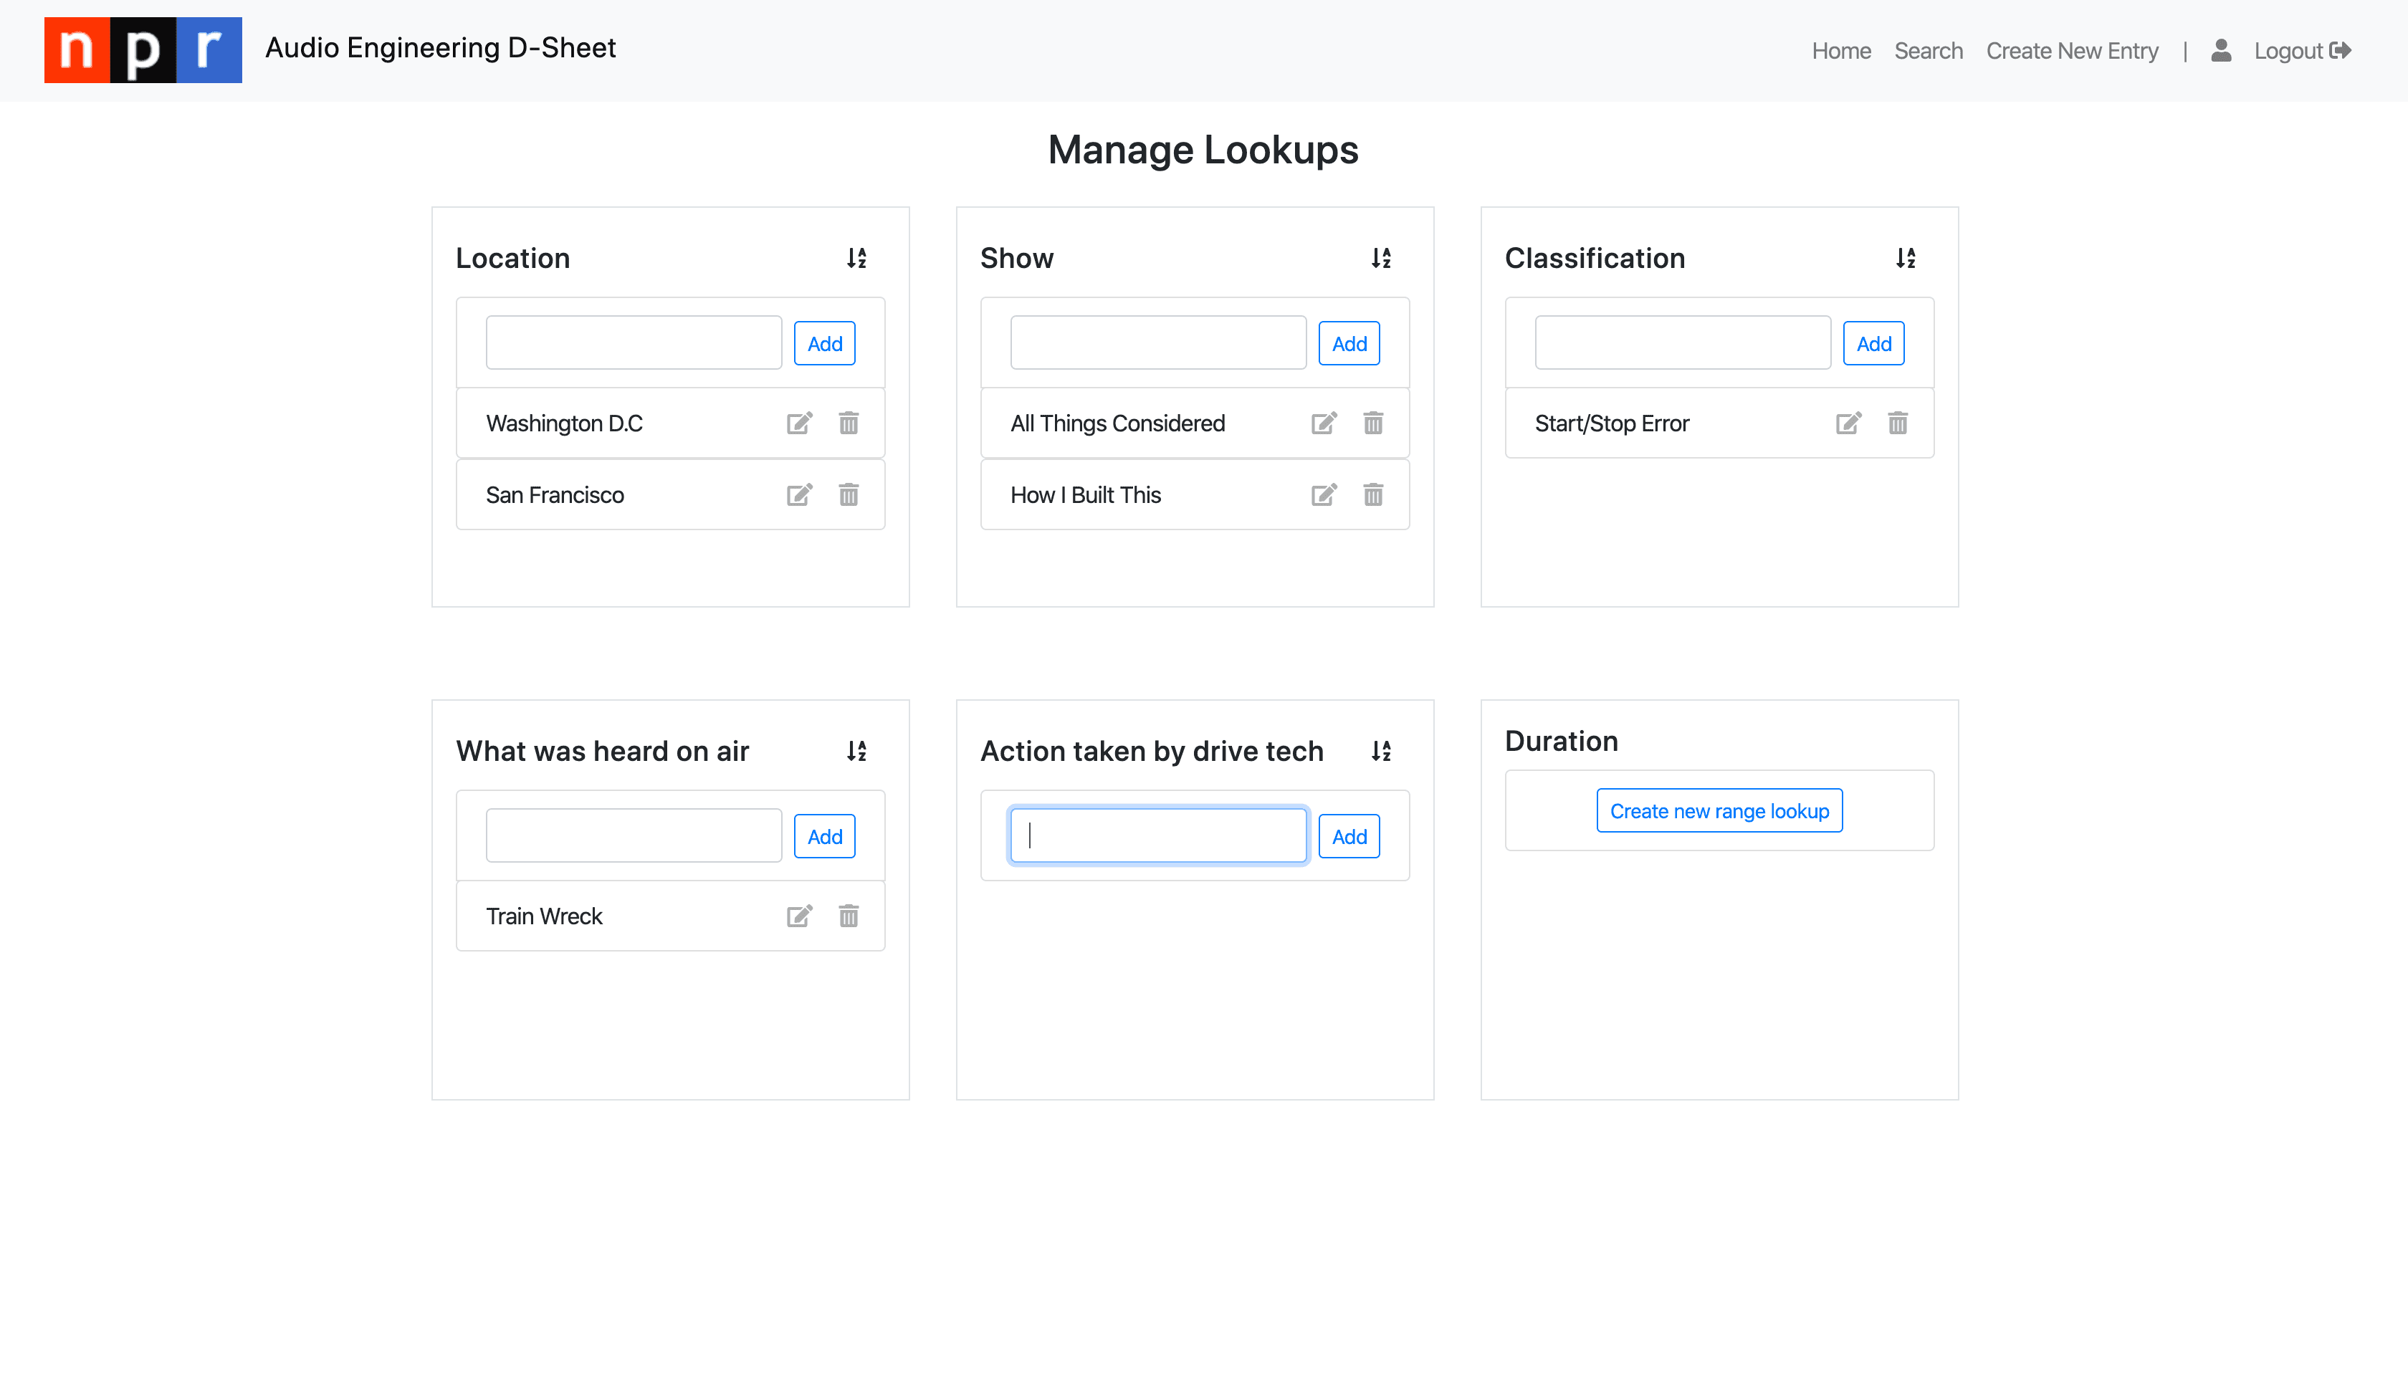The width and height of the screenshot is (2408, 1390).
Task: Sort the Classification list alphabetically
Action: [x=1906, y=258]
